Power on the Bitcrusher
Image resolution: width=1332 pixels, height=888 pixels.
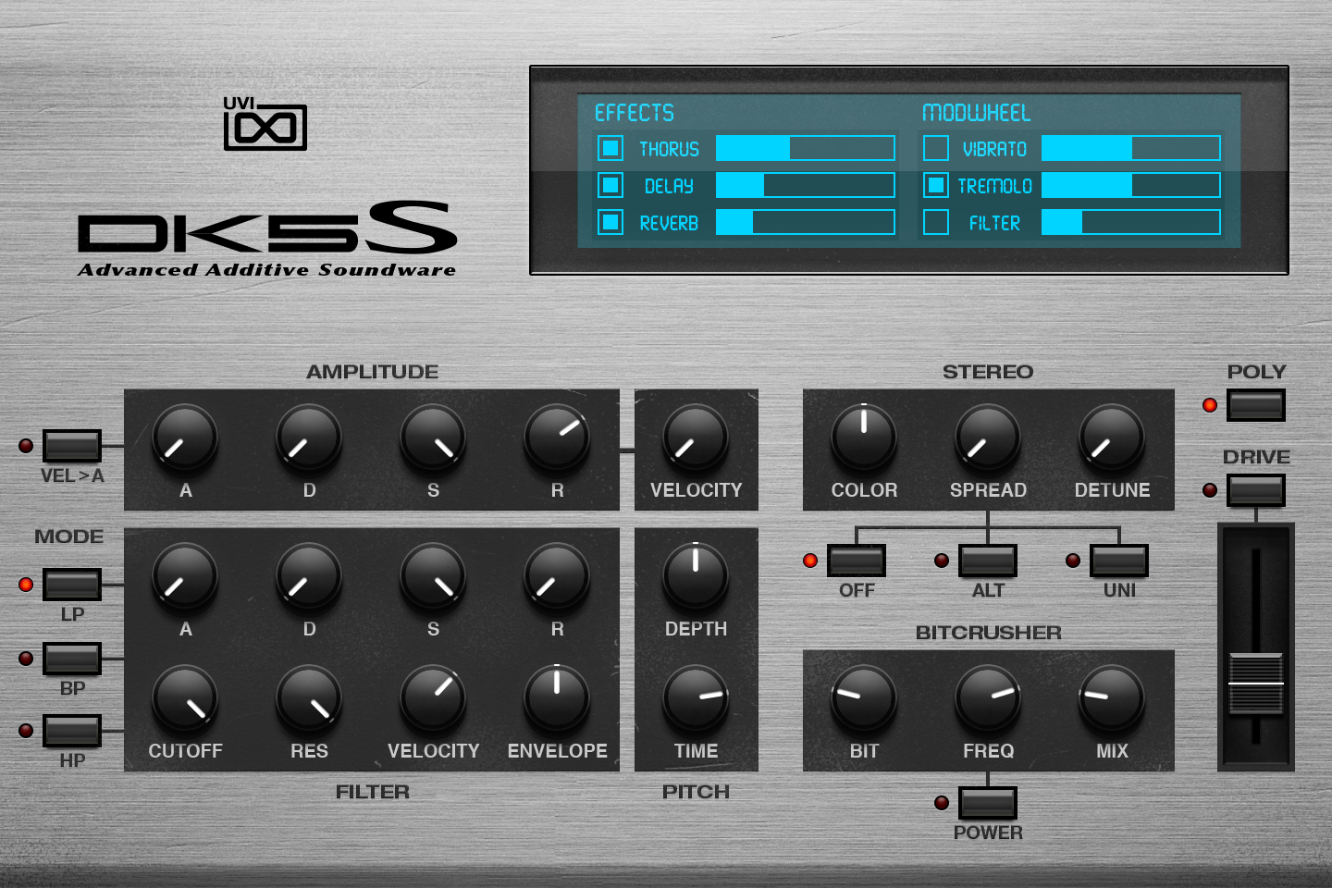[987, 803]
